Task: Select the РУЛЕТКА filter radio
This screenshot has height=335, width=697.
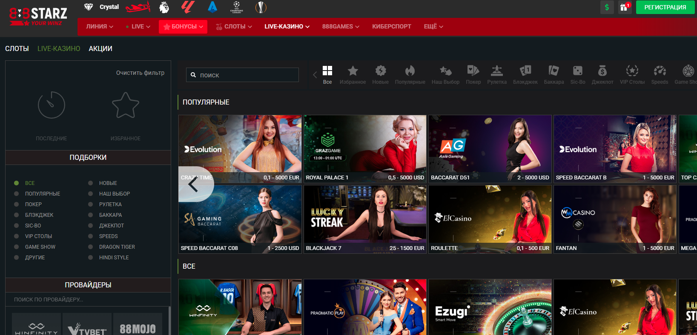Action: coord(91,204)
